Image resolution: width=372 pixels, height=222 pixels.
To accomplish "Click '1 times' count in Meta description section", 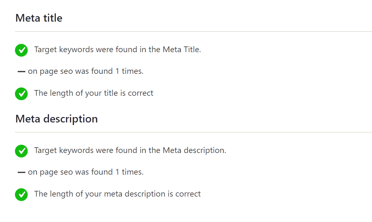I will tap(129, 172).
